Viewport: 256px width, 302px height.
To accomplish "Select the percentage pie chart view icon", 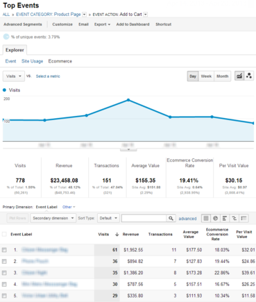I will [x=215, y=218].
